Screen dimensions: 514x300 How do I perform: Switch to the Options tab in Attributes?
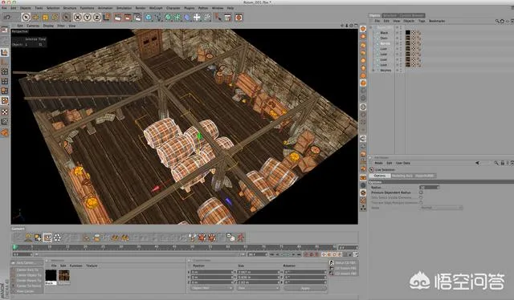point(380,176)
